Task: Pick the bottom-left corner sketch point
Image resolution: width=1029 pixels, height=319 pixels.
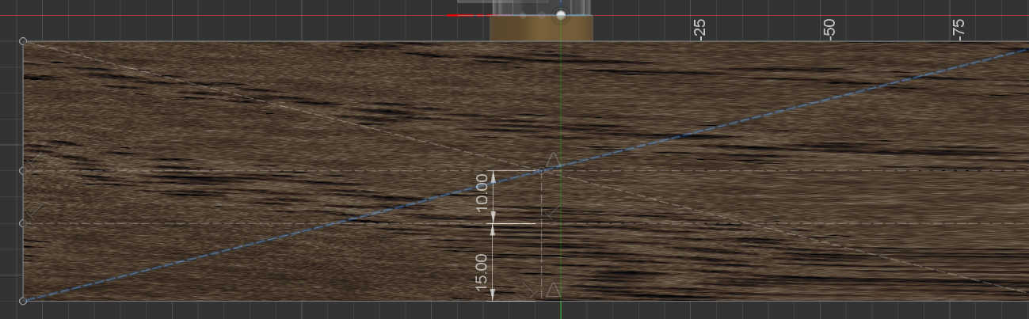Action: click(23, 301)
